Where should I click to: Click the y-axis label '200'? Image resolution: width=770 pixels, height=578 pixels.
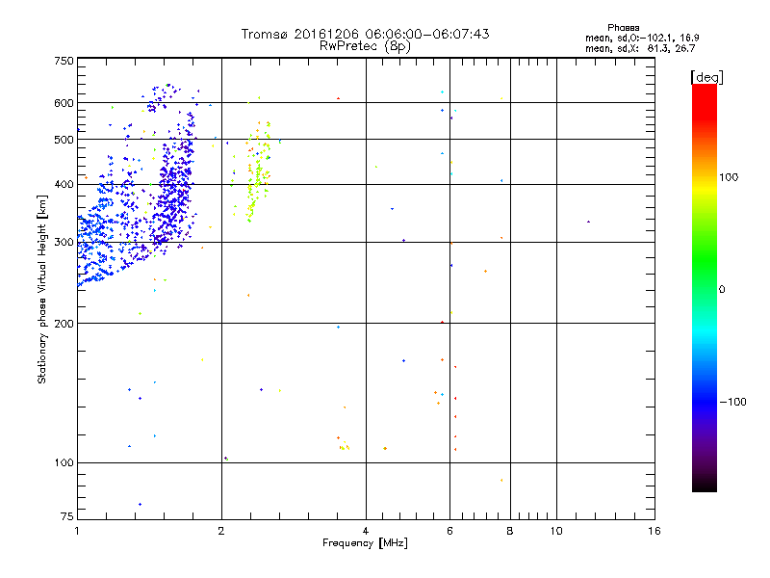pyautogui.click(x=64, y=324)
